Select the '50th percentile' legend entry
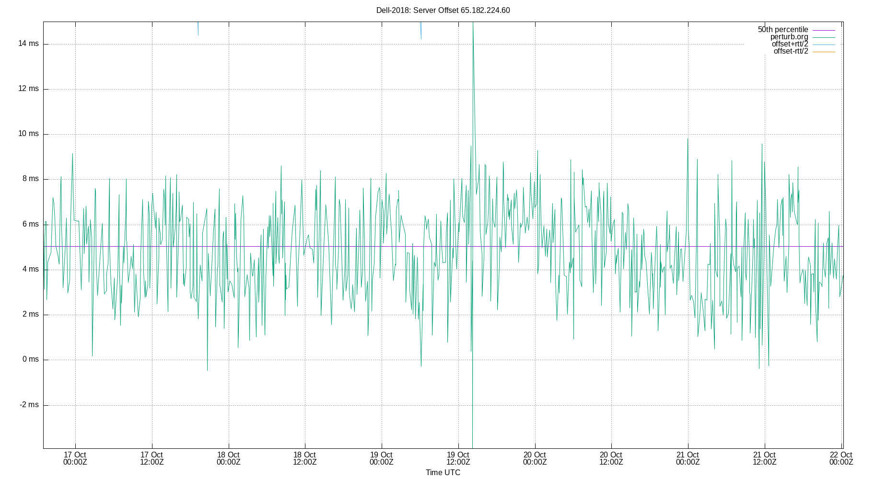 pos(782,30)
